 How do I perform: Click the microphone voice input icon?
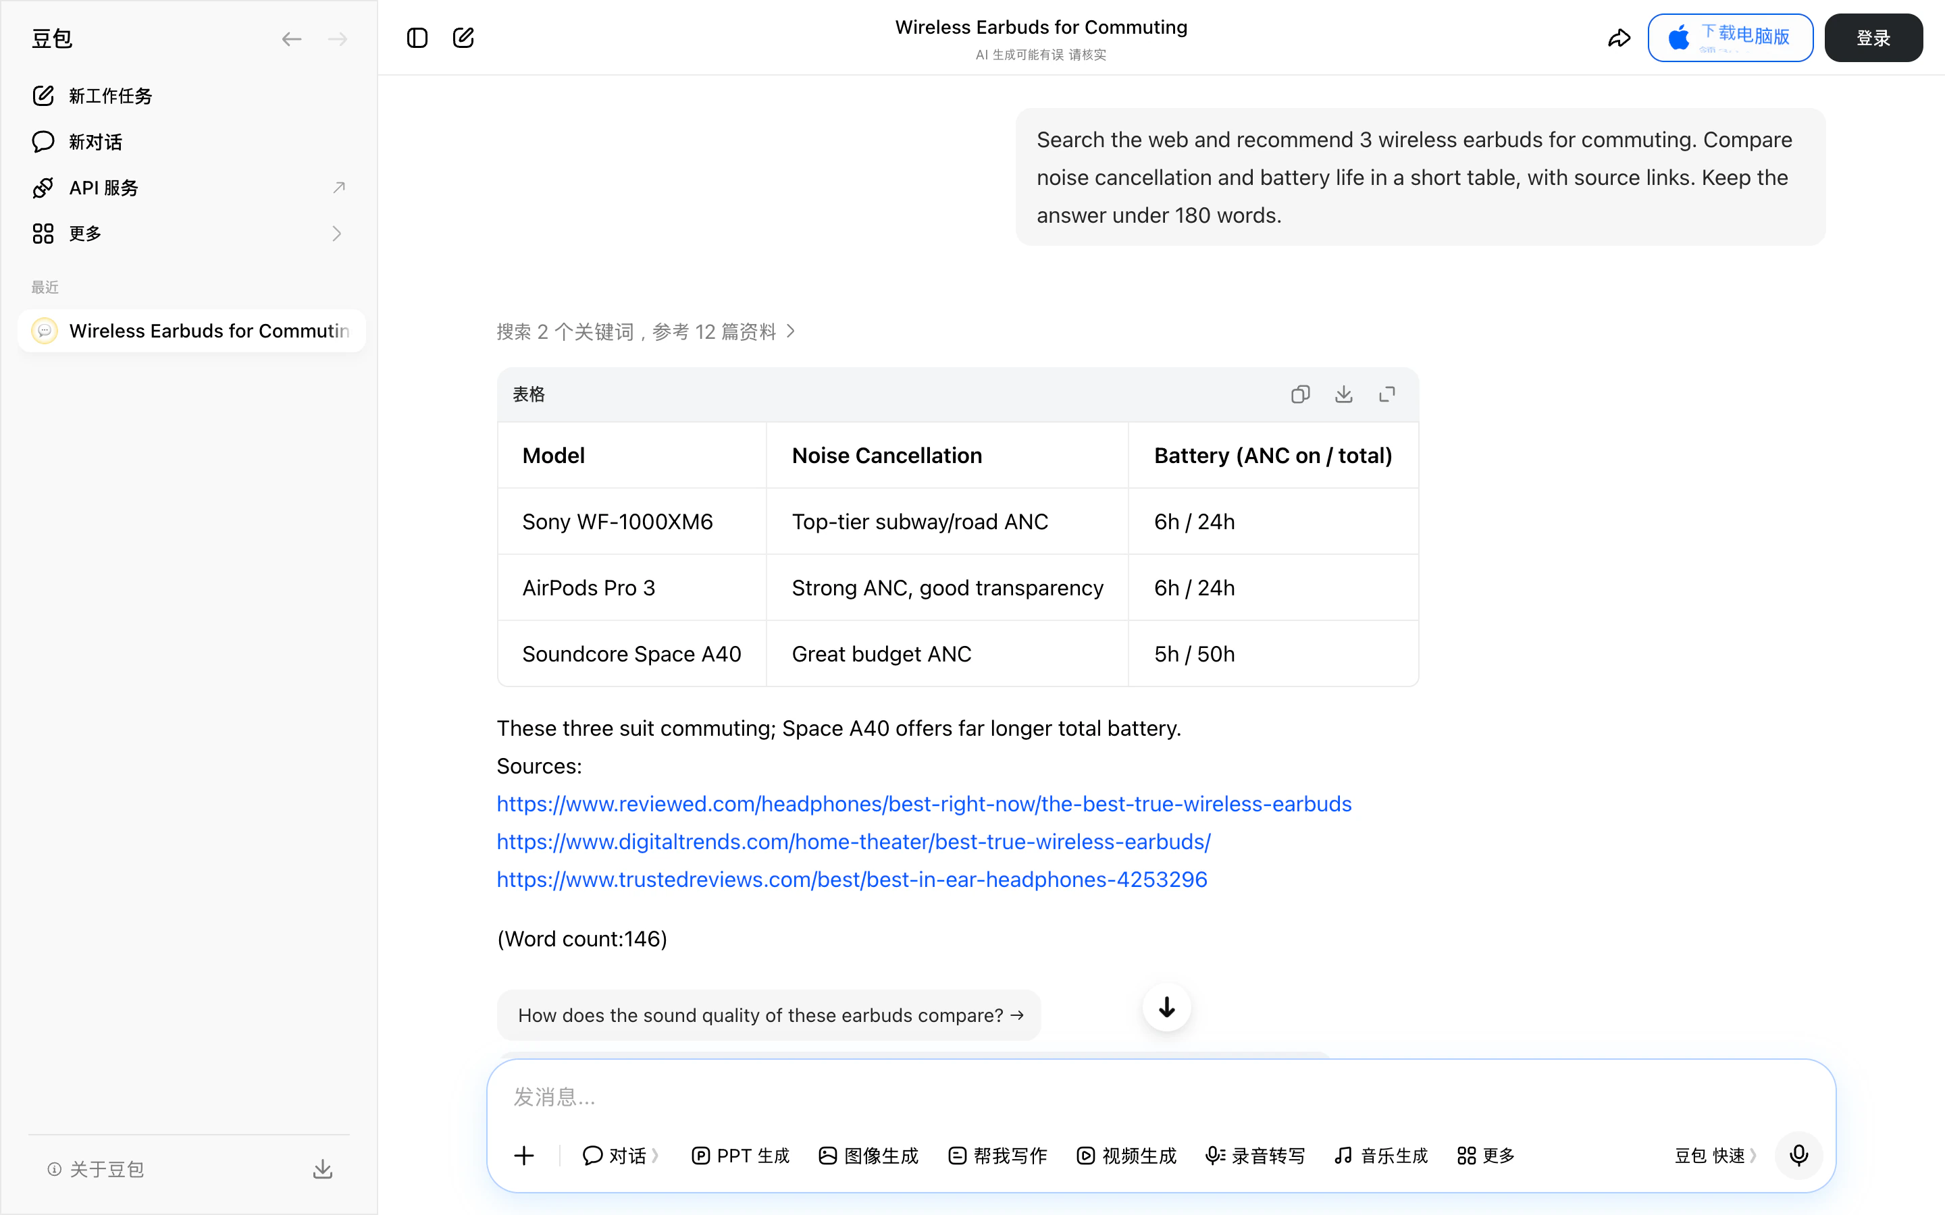pos(1798,1156)
